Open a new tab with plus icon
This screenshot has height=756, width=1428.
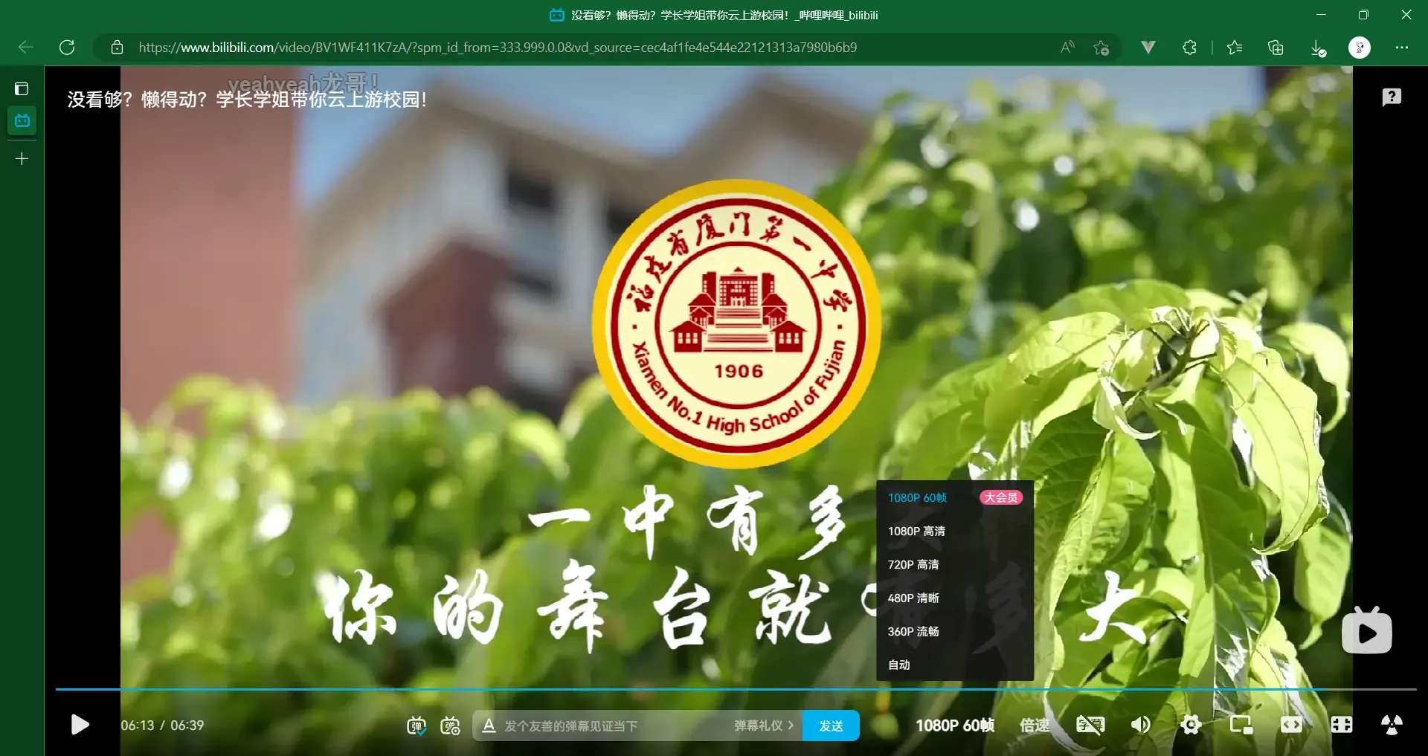point(22,159)
